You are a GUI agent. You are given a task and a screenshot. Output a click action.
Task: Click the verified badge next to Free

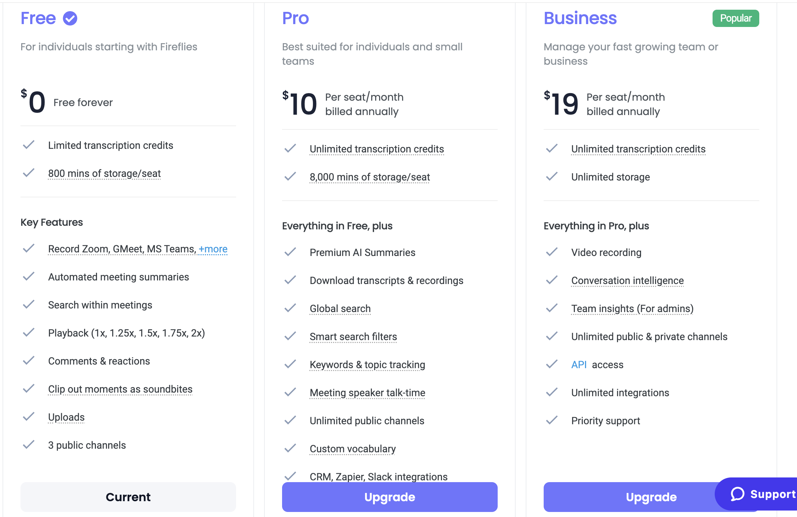tap(70, 18)
